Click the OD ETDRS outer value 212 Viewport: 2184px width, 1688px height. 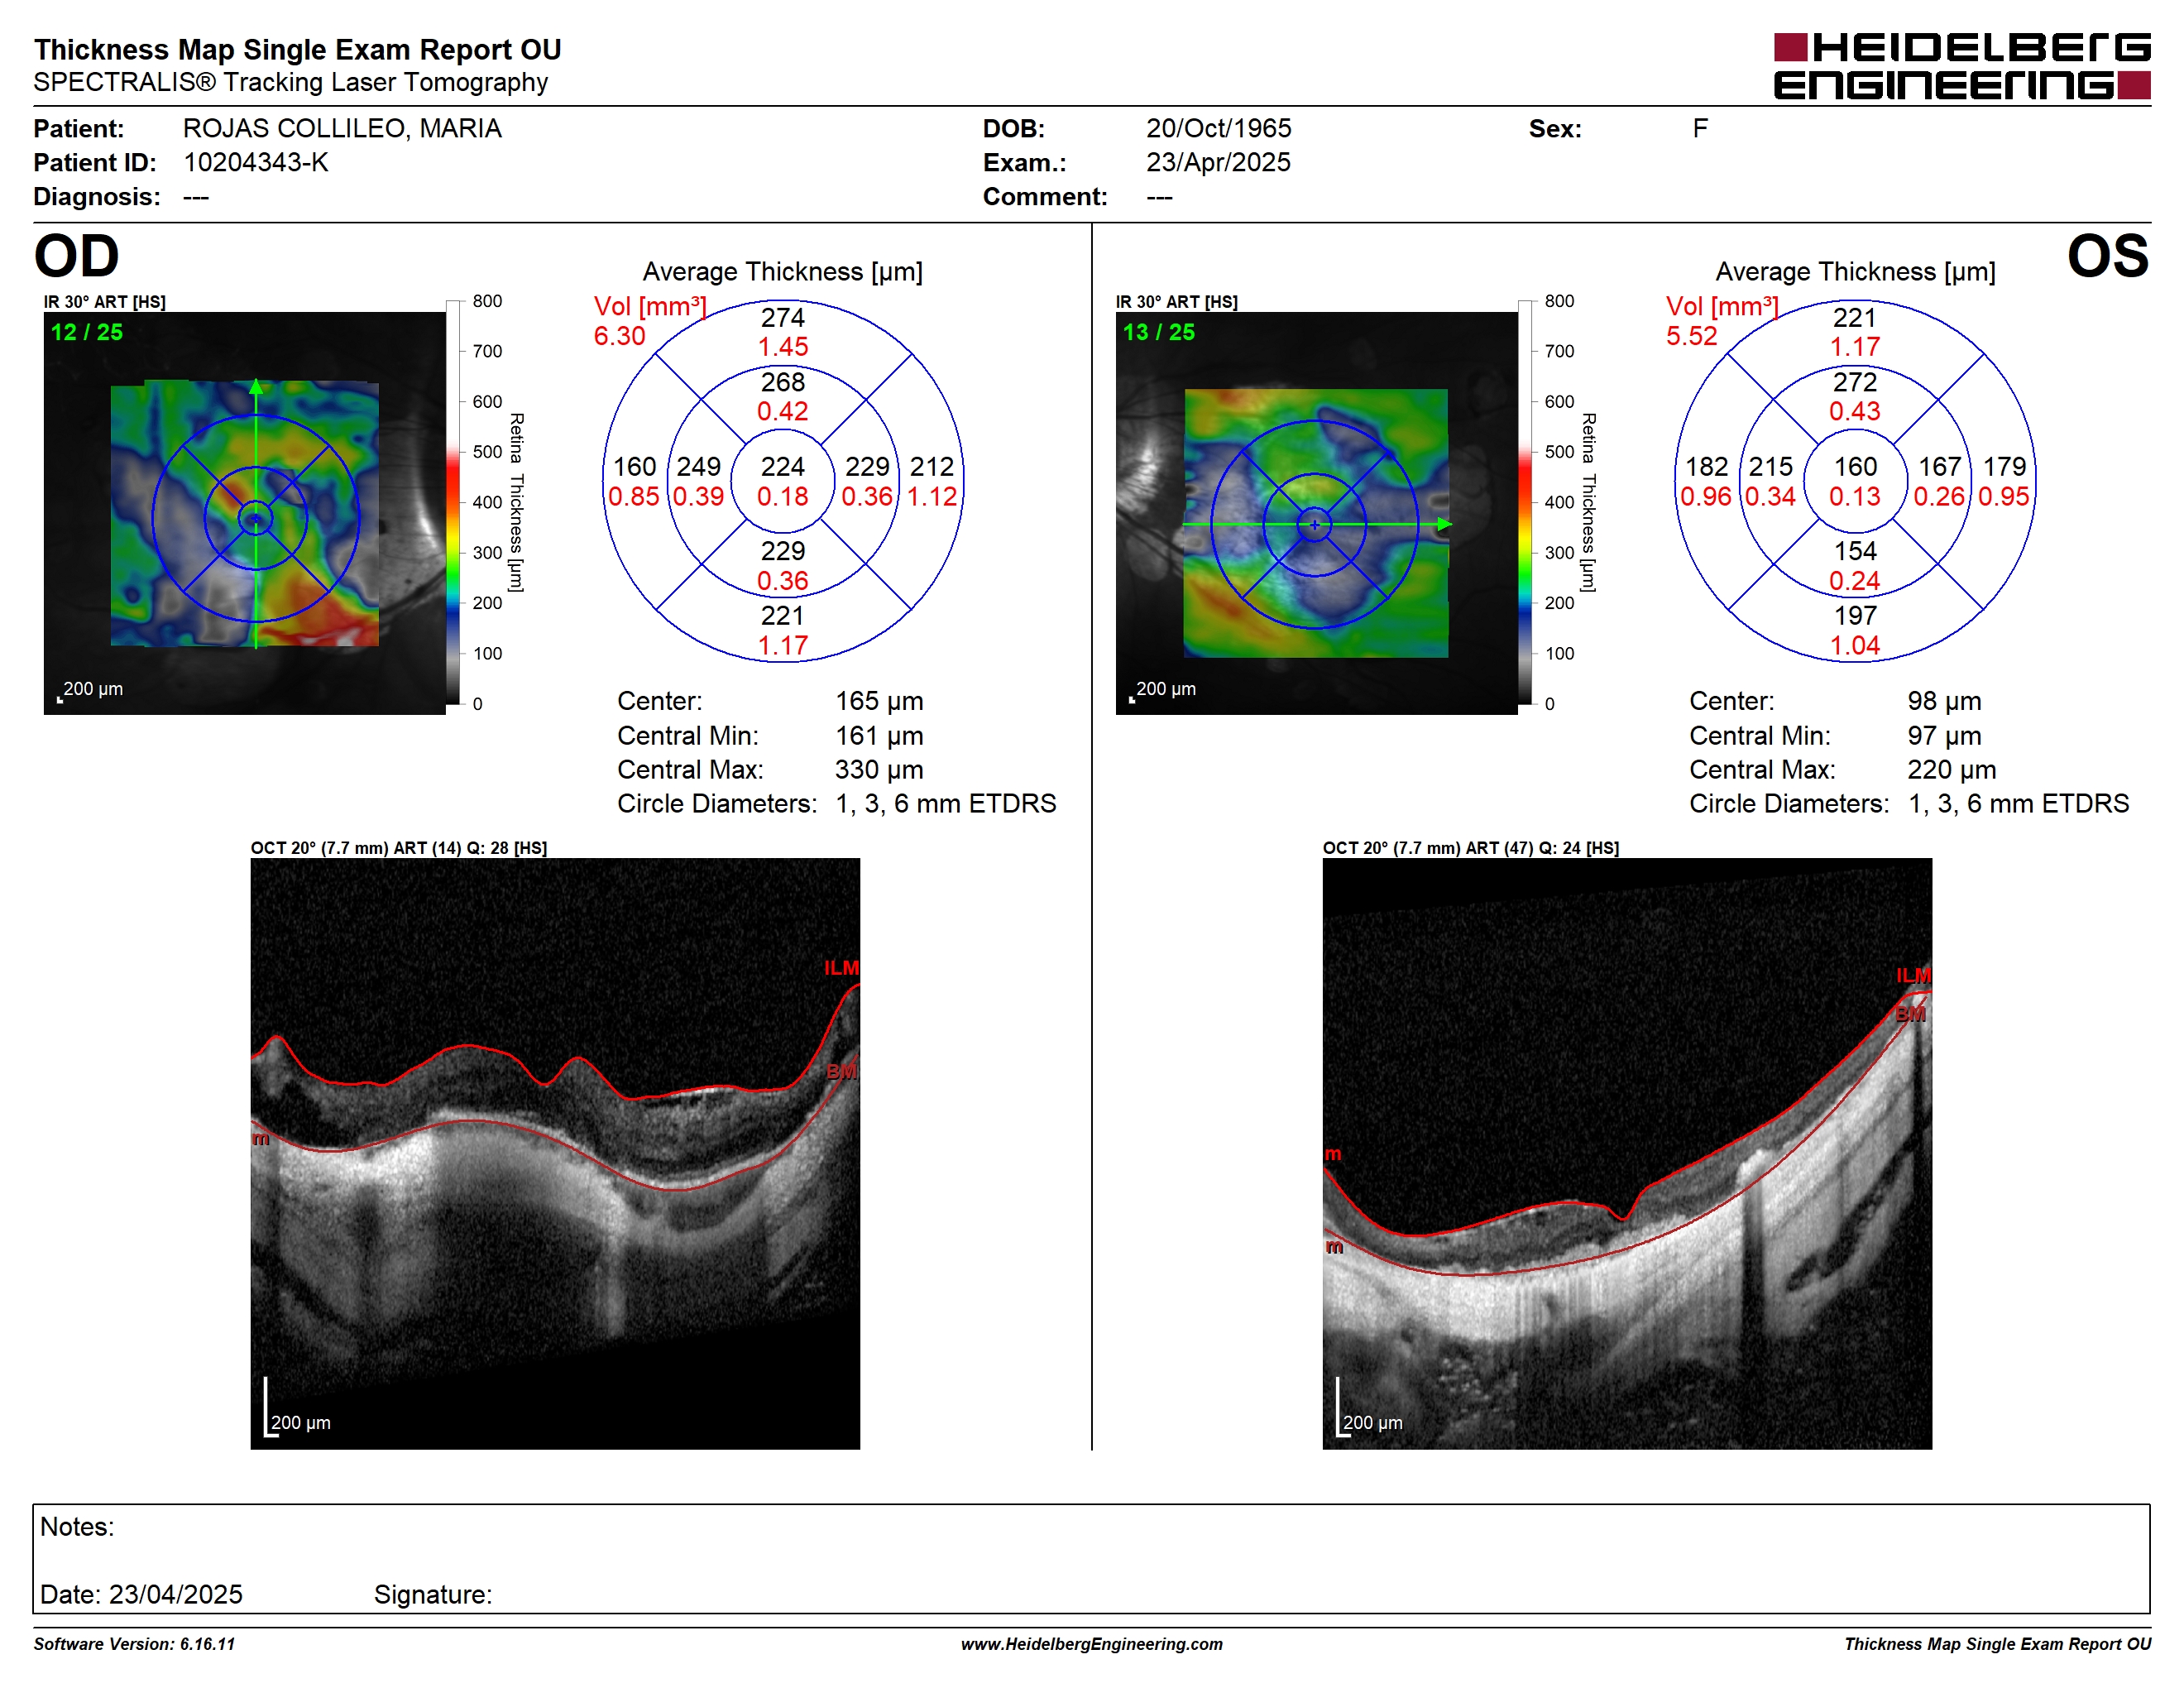[x=932, y=467]
